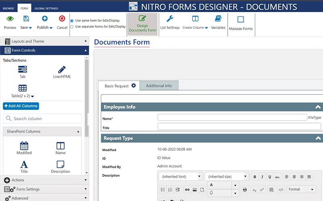Align text right in editor
The height and width of the screenshot is (201, 323).
302,177
